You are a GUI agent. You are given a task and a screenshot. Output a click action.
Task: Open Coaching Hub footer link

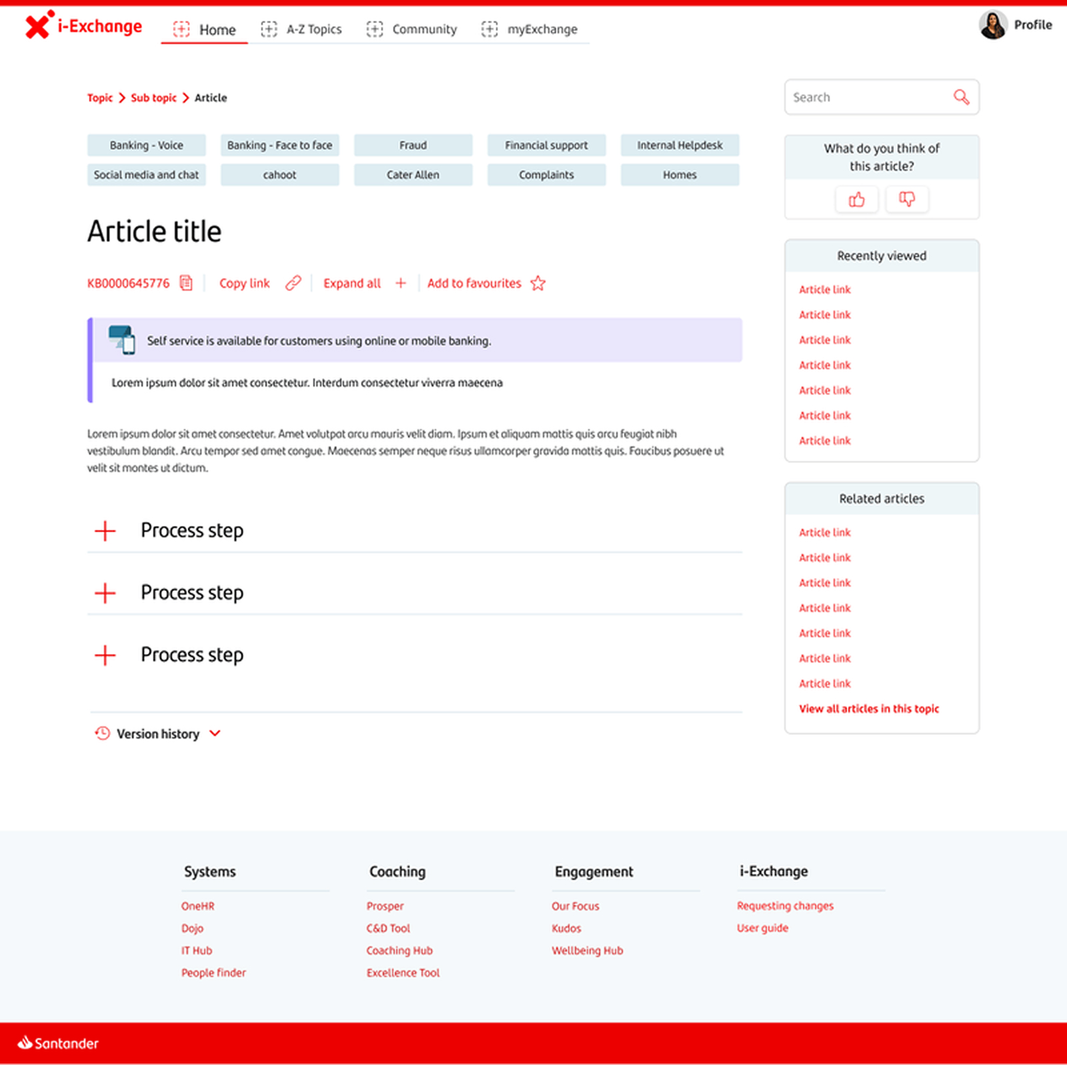click(399, 951)
